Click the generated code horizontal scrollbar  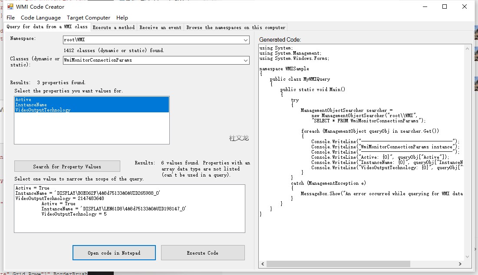pyautogui.click(x=347, y=264)
